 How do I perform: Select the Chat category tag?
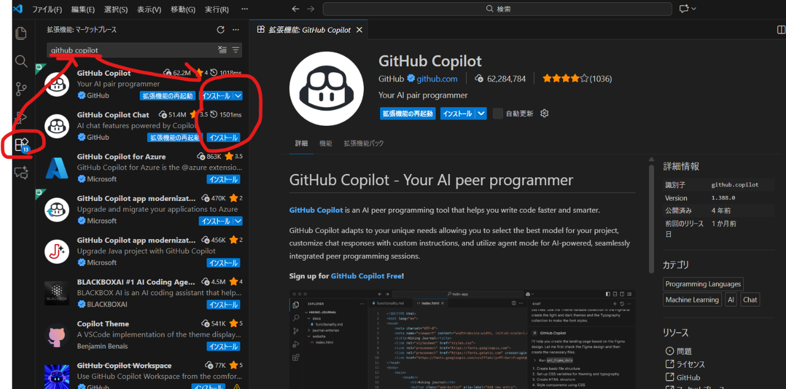750,300
